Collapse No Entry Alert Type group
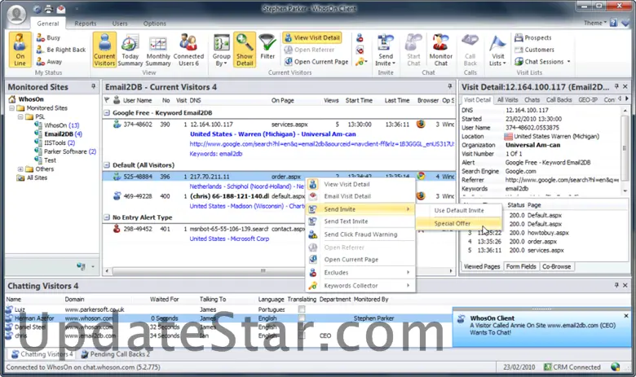The width and height of the screenshot is (636, 377). point(107,217)
